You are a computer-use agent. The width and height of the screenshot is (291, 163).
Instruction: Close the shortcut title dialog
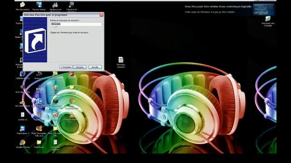click(101, 14)
